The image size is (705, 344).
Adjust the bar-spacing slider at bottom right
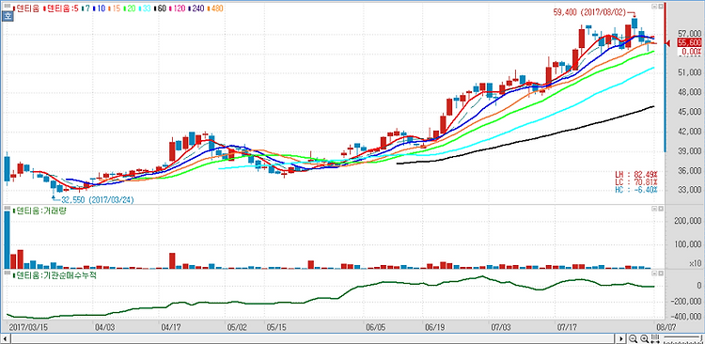(x=682, y=338)
